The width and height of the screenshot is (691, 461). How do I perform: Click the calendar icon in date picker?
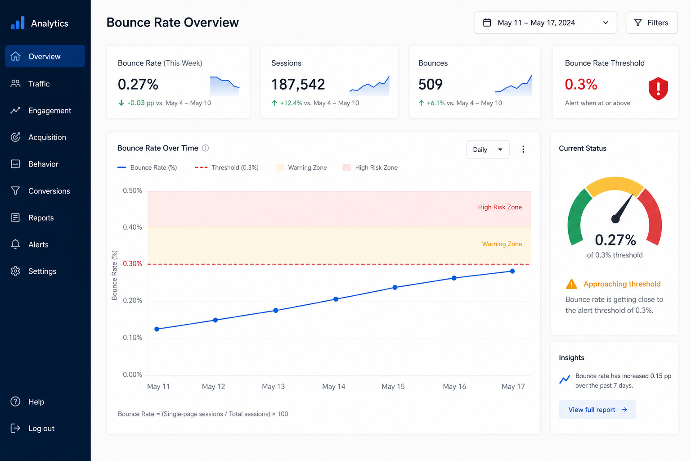pyautogui.click(x=487, y=23)
